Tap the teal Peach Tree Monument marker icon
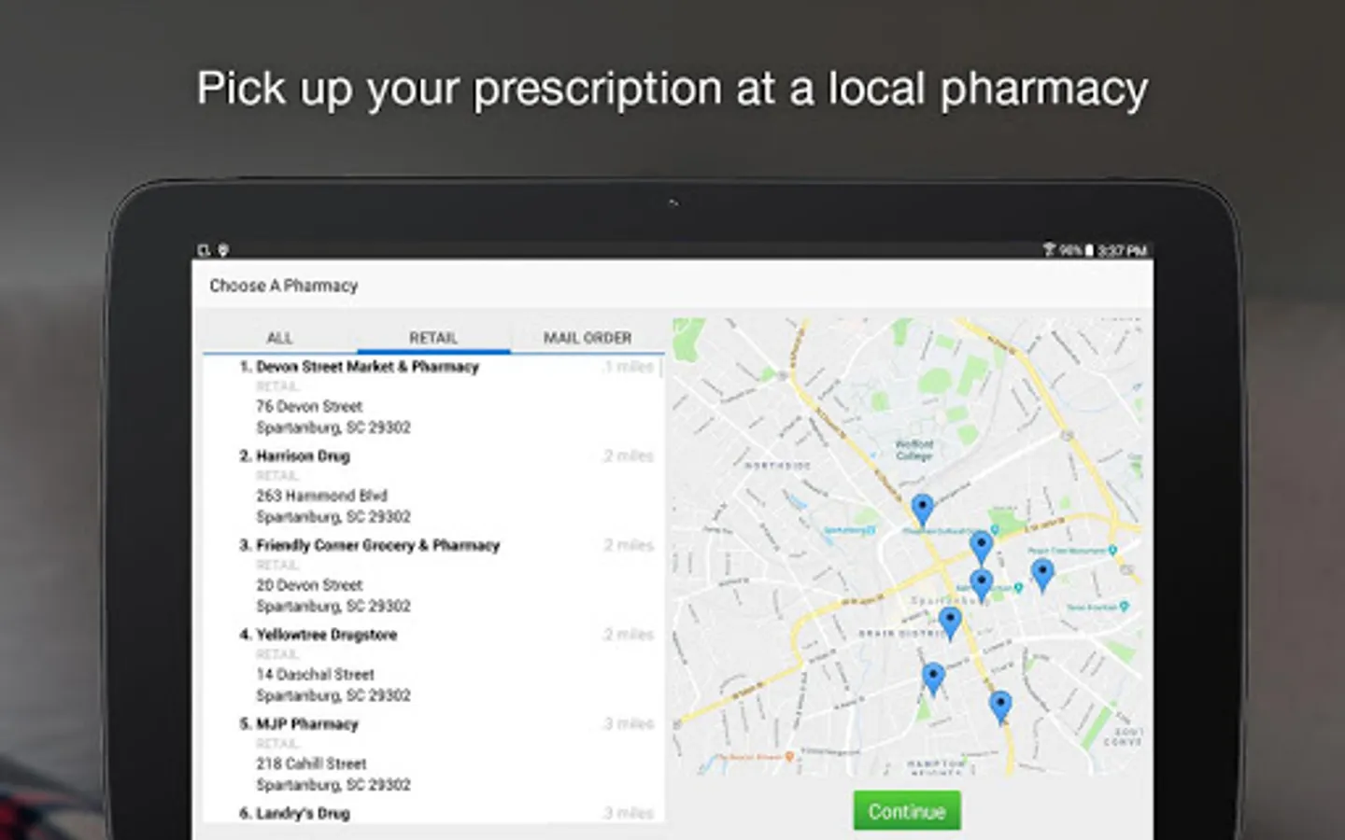Screen dimensions: 1345x840 [1112, 551]
